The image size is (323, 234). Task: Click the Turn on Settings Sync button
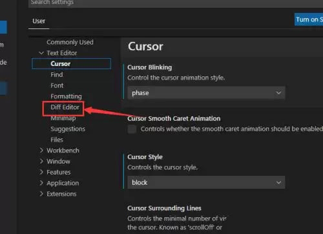pyautogui.click(x=309, y=19)
